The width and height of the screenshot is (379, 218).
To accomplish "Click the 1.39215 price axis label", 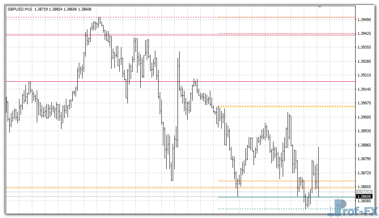I will point(365,75).
